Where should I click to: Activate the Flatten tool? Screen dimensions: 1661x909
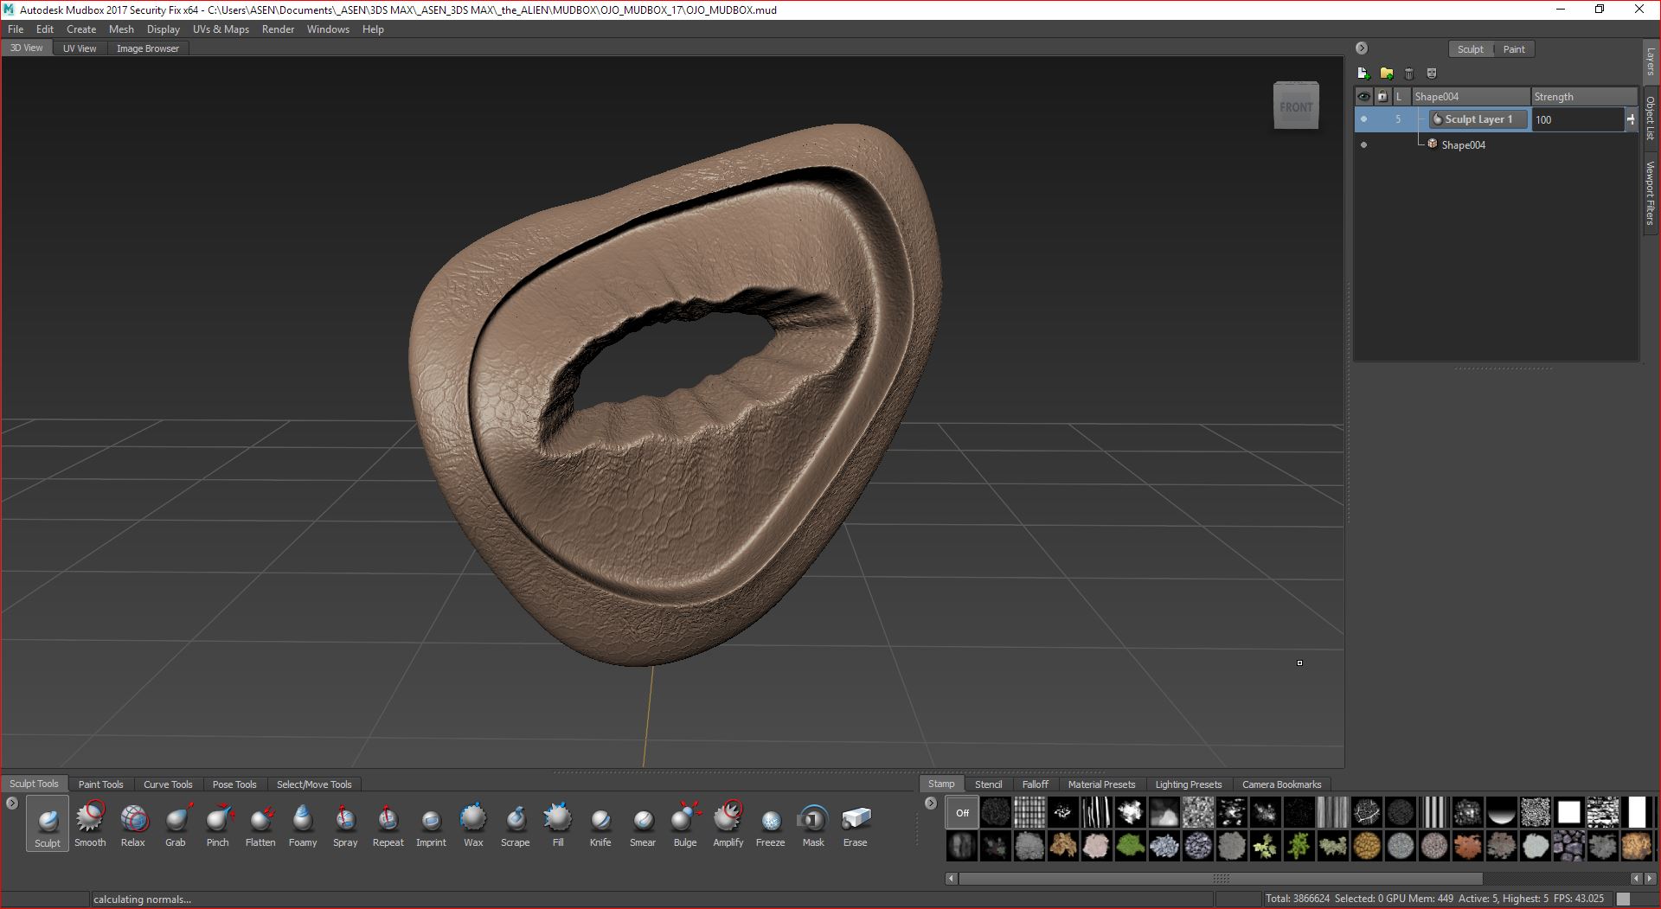coord(260,820)
